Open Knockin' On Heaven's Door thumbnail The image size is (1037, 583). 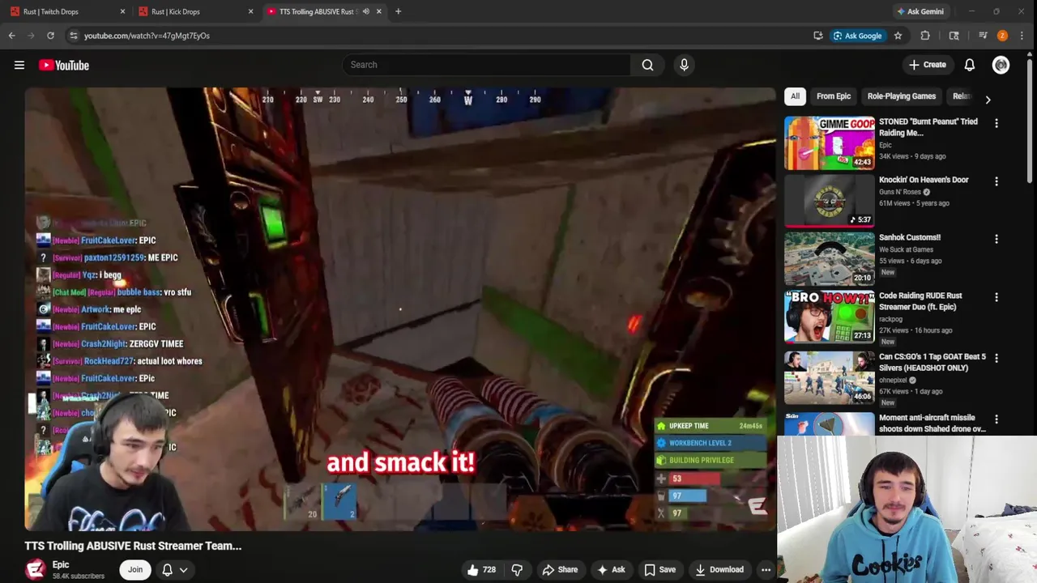coord(829,201)
